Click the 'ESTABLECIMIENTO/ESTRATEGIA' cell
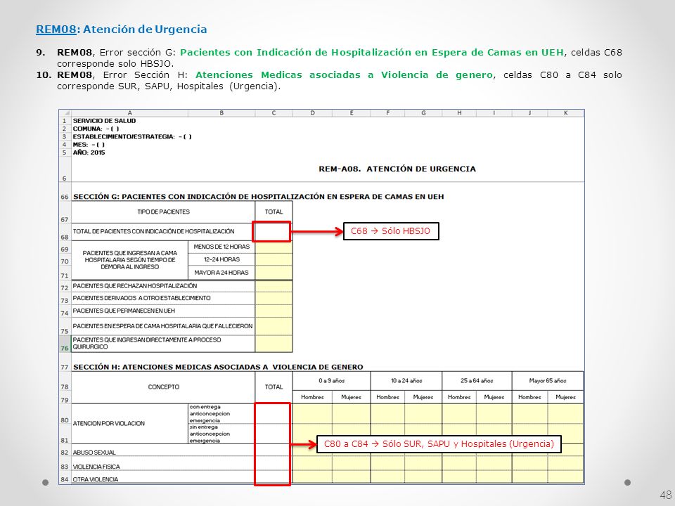This screenshot has width=675, height=506. coord(132,136)
